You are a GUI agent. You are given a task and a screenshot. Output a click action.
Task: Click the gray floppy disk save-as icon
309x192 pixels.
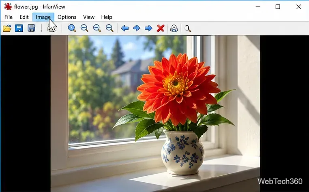click(x=32, y=28)
